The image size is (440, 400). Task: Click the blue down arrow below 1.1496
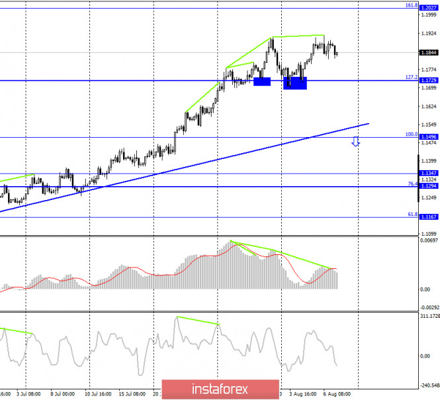click(x=356, y=142)
